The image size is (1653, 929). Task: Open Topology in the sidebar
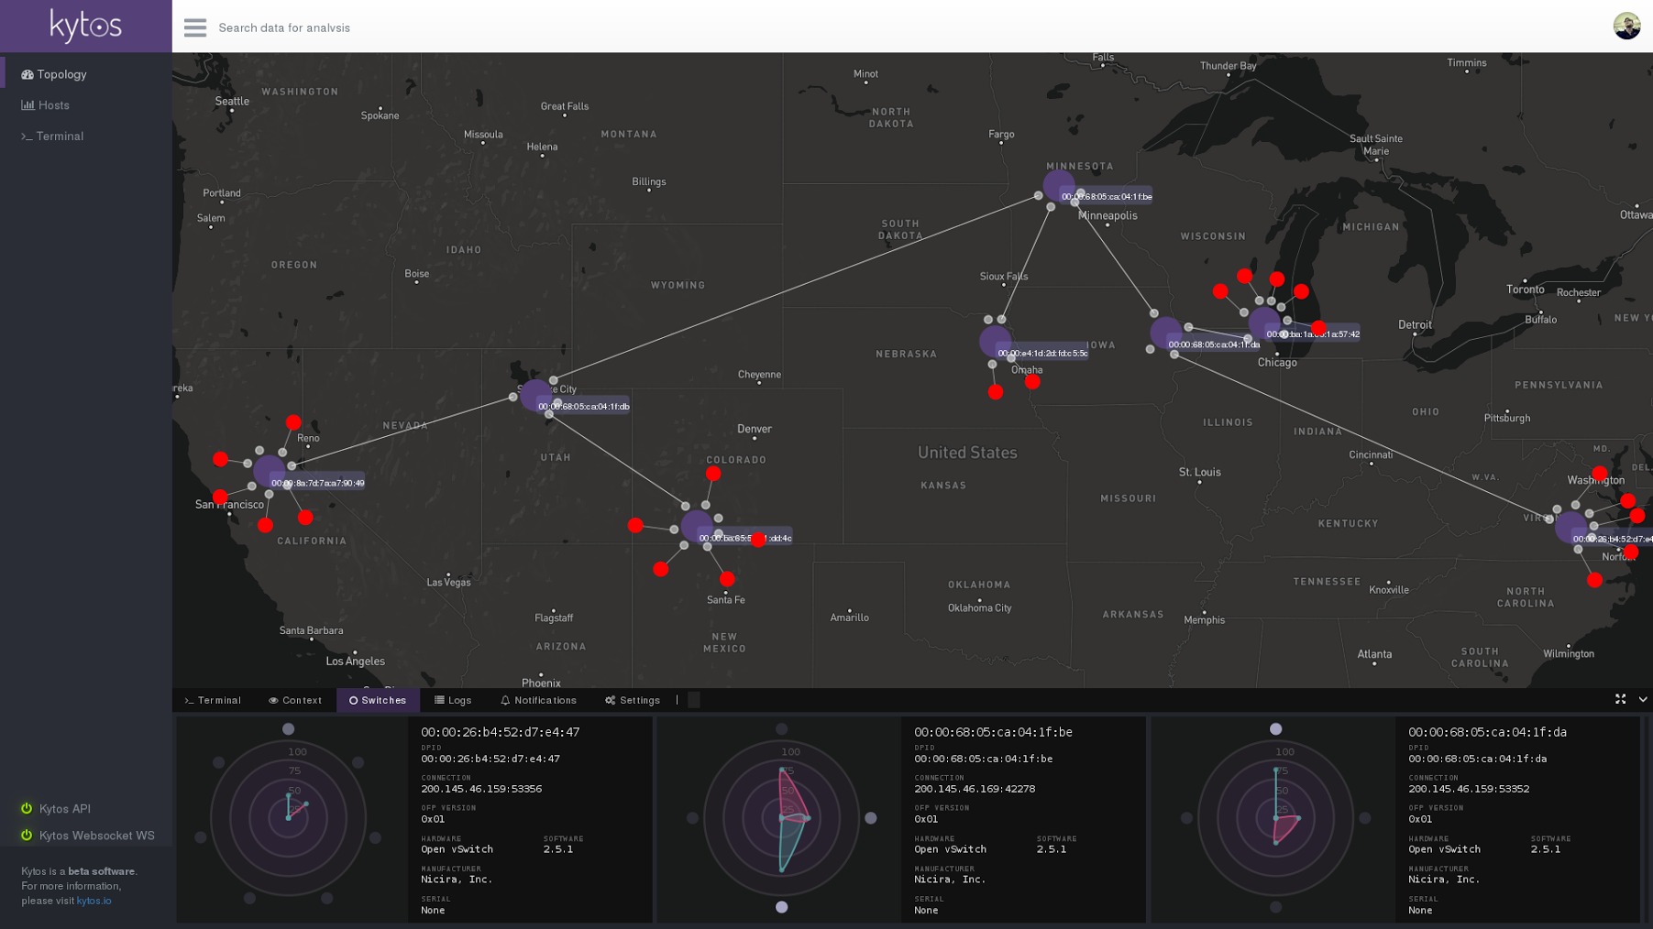click(61, 74)
